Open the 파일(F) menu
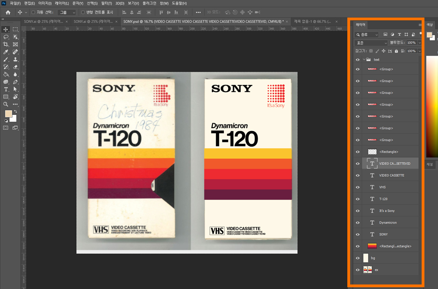Viewport: 438px width, 289px height. (x=15, y=4)
